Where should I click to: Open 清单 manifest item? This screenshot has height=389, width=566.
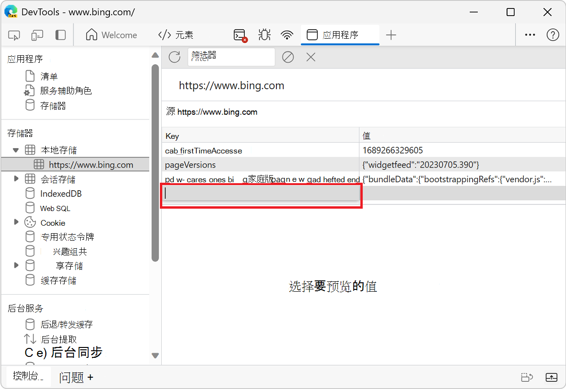coord(49,76)
